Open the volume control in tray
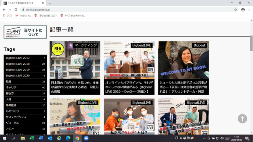The height and width of the screenshot is (142, 253). coord(222,138)
